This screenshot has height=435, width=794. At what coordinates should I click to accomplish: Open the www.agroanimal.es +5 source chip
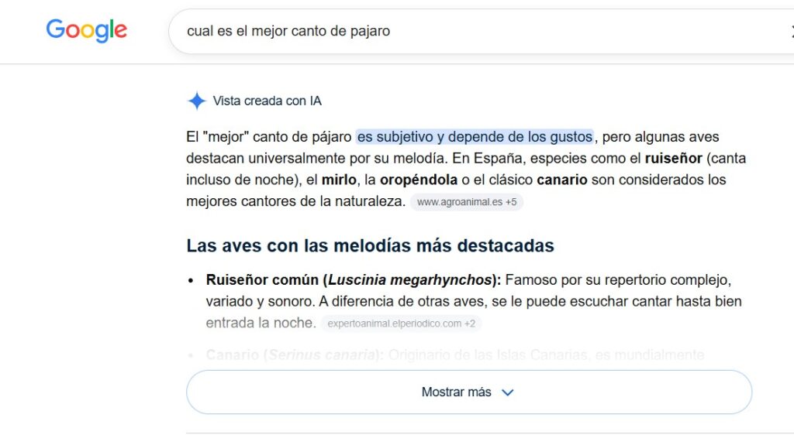(x=466, y=202)
